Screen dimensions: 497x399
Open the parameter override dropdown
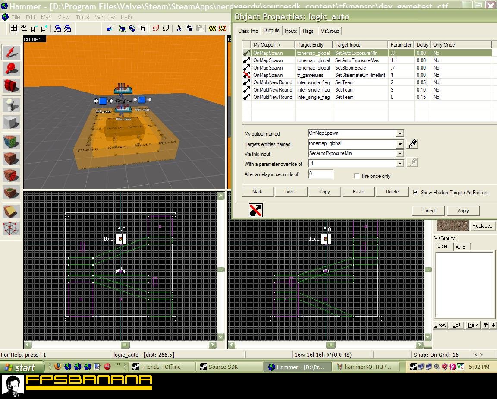point(400,163)
